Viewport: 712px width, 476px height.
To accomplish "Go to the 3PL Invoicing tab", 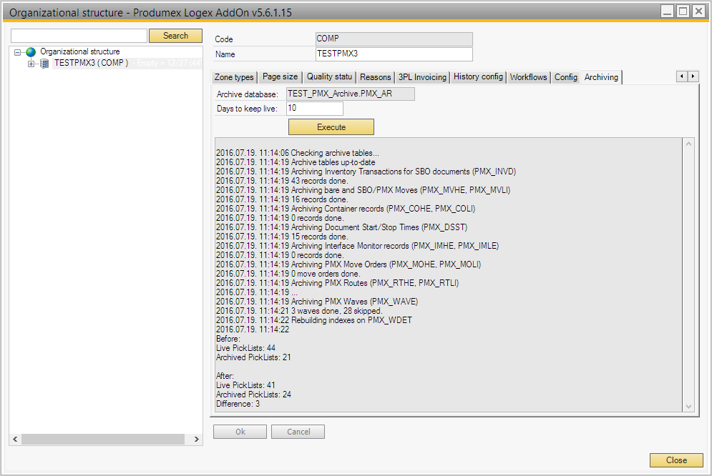I will coord(422,77).
